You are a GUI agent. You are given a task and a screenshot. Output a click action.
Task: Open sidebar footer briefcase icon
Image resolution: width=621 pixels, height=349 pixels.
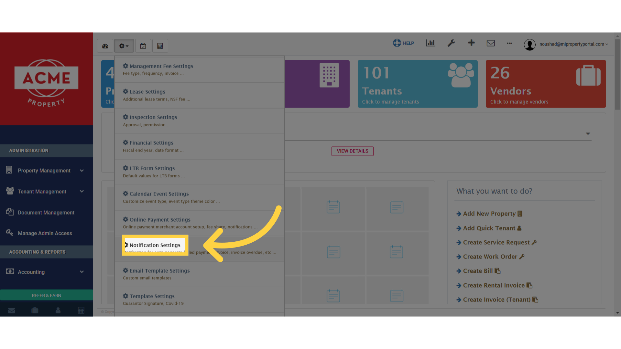tap(35, 310)
